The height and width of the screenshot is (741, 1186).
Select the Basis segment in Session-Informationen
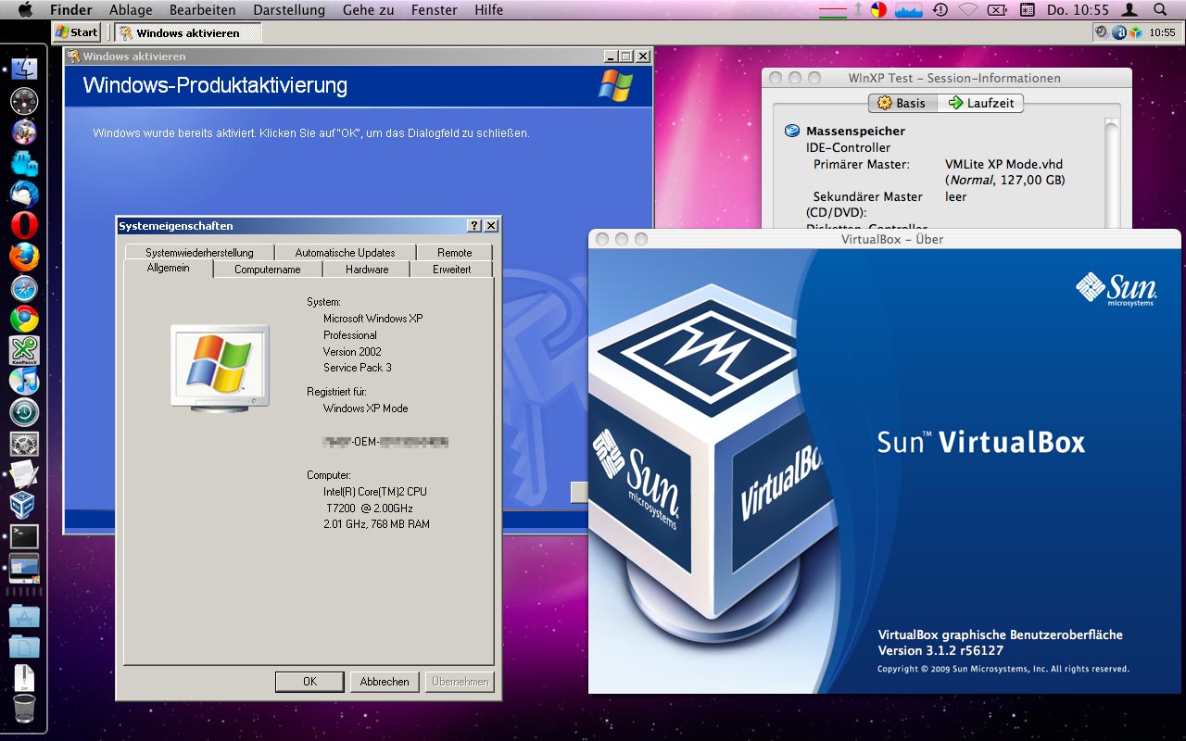tap(902, 103)
